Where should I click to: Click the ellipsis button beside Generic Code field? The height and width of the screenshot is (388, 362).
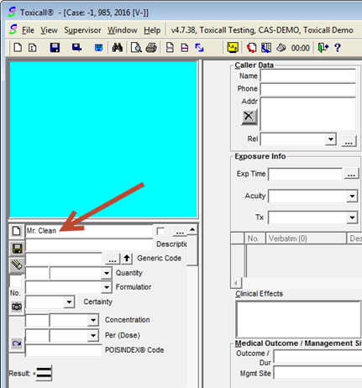click(113, 259)
